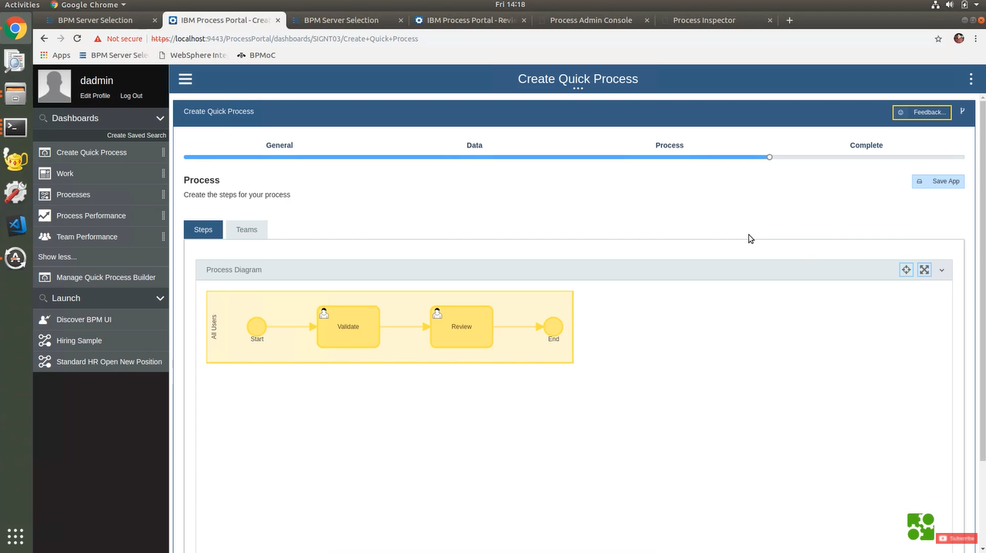Image resolution: width=986 pixels, height=553 pixels.
Task: Switch to the Teams tab
Action: 247,230
